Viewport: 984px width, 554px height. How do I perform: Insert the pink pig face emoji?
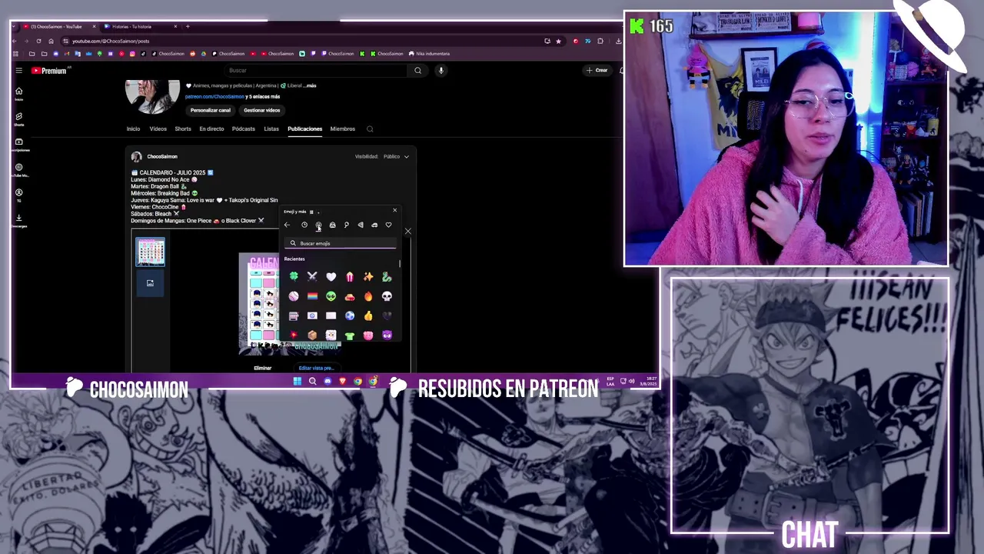pos(368,335)
